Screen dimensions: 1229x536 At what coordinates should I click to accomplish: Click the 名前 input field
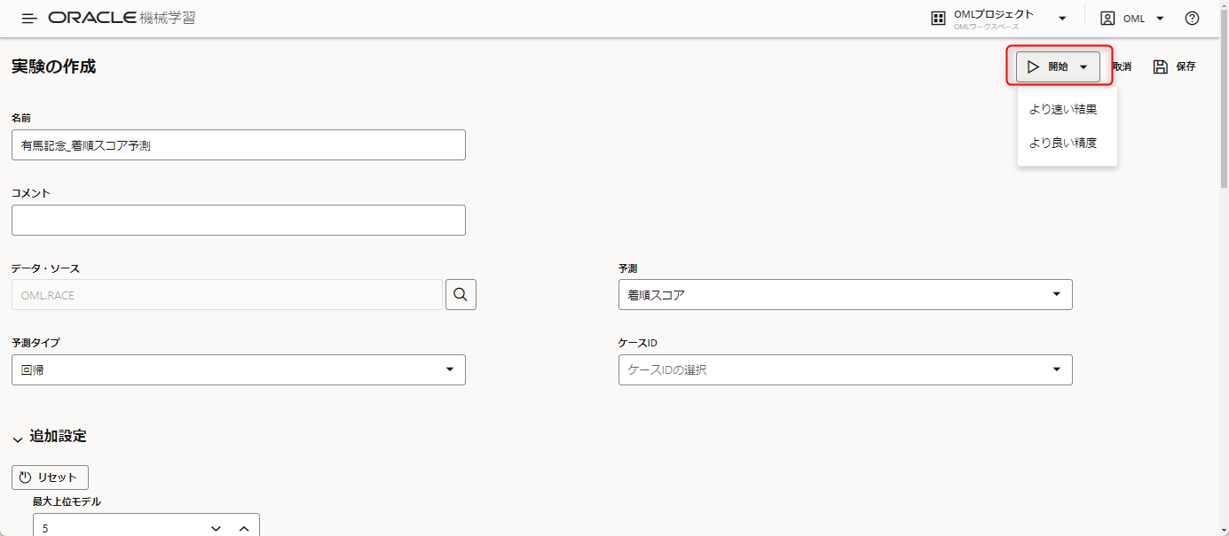coord(238,145)
